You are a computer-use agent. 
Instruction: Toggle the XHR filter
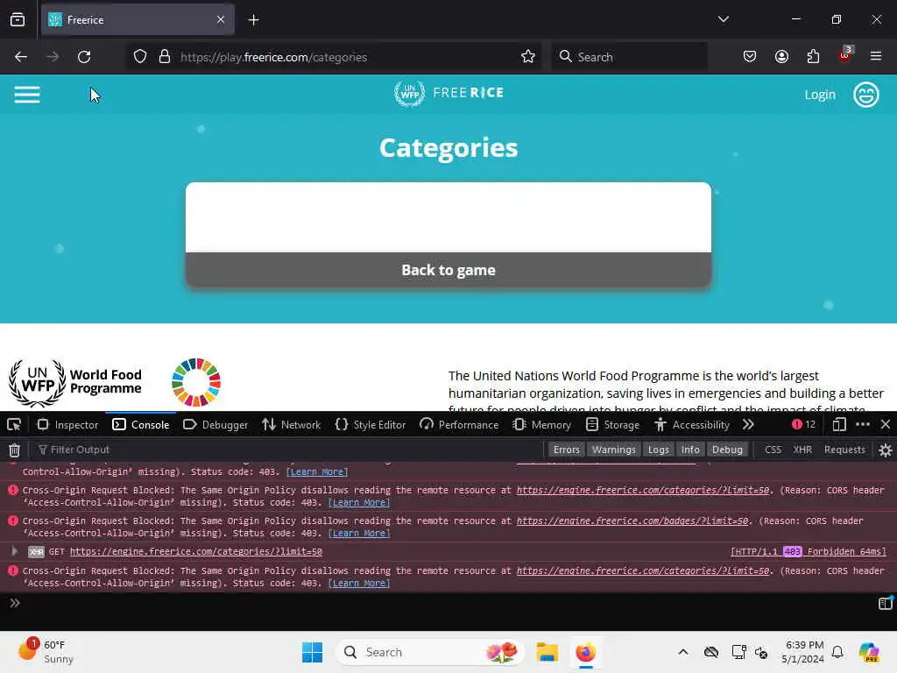click(802, 450)
